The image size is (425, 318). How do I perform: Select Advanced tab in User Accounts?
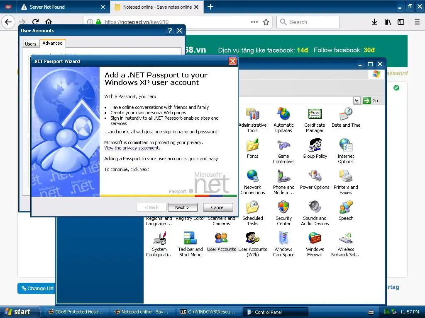click(x=53, y=43)
